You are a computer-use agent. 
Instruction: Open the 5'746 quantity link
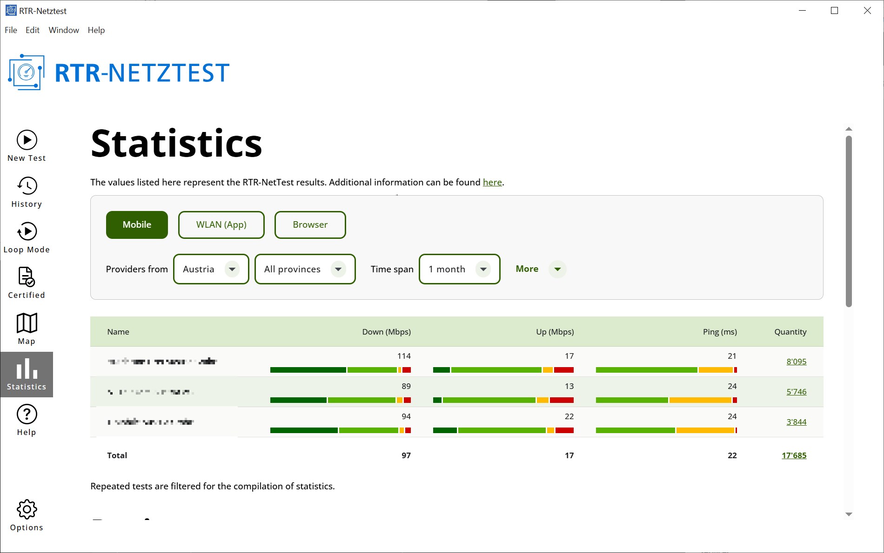point(796,392)
